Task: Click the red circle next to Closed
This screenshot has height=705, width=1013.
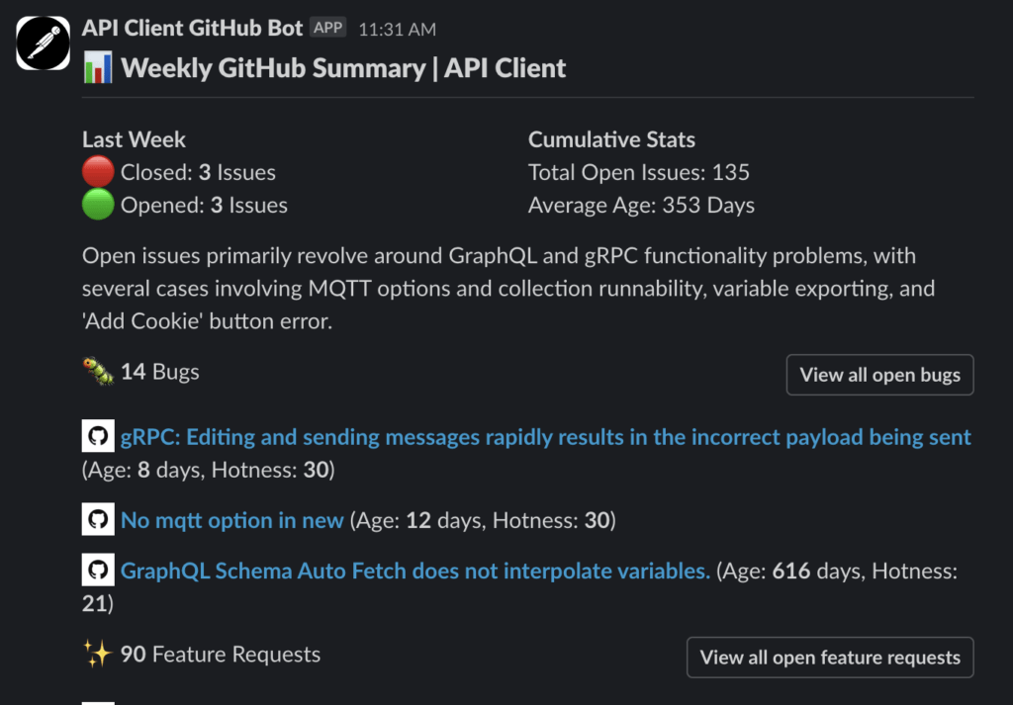Action: pyautogui.click(x=98, y=172)
